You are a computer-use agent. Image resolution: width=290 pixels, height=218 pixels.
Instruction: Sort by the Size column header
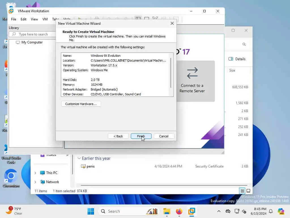[232, 70]
